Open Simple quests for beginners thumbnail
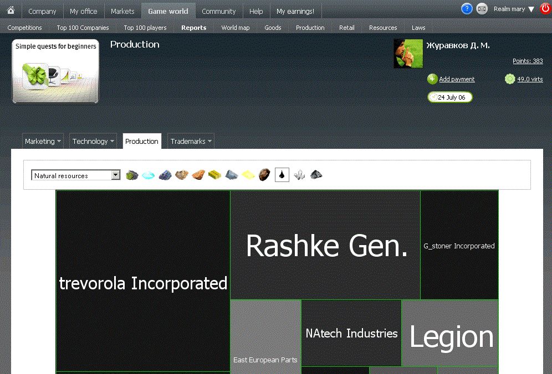The width and height of the screenshot is (552, 374). (55, 72)
